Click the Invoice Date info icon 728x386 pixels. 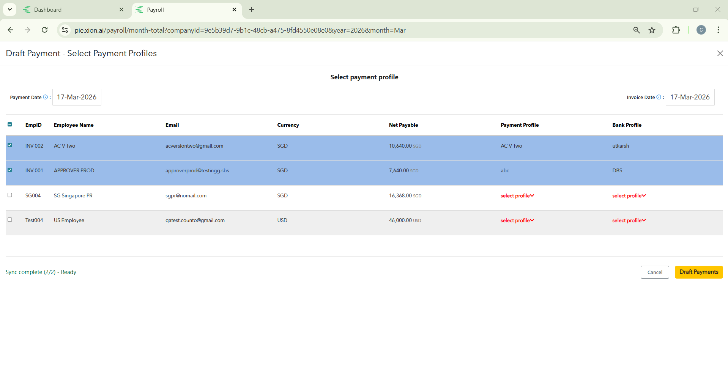click(x=659, y=97)
